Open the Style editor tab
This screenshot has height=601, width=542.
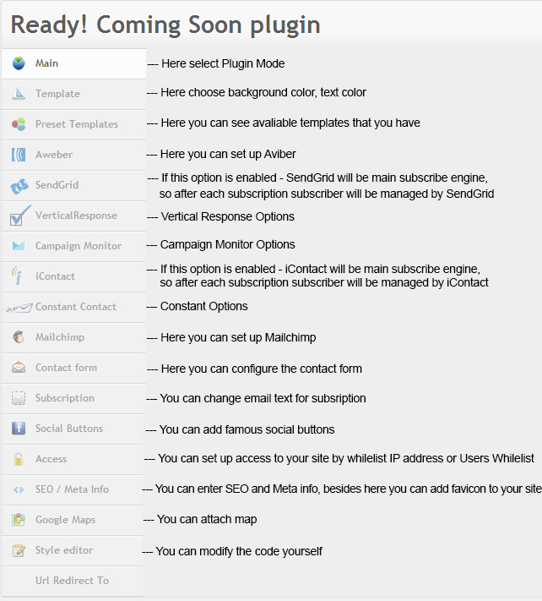tap(72, 550)
